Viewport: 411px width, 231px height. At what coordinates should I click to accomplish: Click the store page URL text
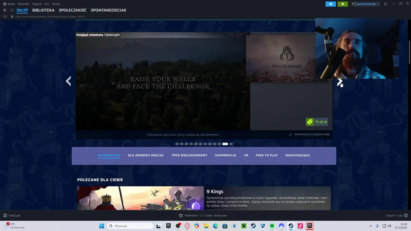click(x=50, y=16)
